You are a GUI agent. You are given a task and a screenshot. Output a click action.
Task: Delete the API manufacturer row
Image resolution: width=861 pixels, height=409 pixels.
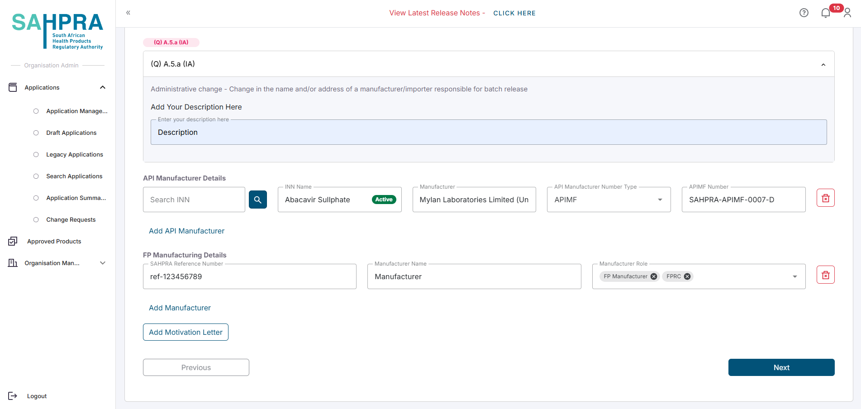[825, 198]
